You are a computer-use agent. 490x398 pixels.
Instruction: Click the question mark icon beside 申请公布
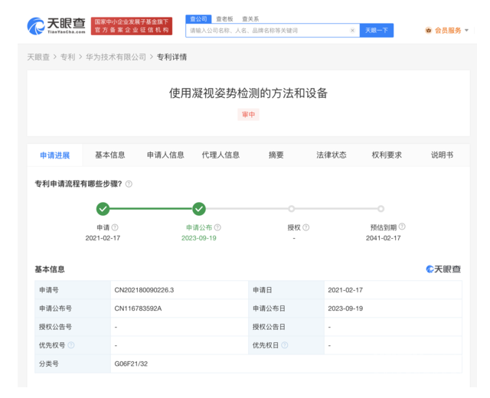(217, 227)
